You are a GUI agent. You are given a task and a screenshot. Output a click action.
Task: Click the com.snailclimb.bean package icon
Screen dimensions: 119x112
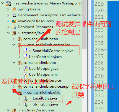click(20, 39)
